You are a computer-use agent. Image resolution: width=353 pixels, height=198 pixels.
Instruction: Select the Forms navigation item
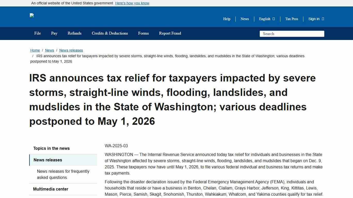[143, 33]
